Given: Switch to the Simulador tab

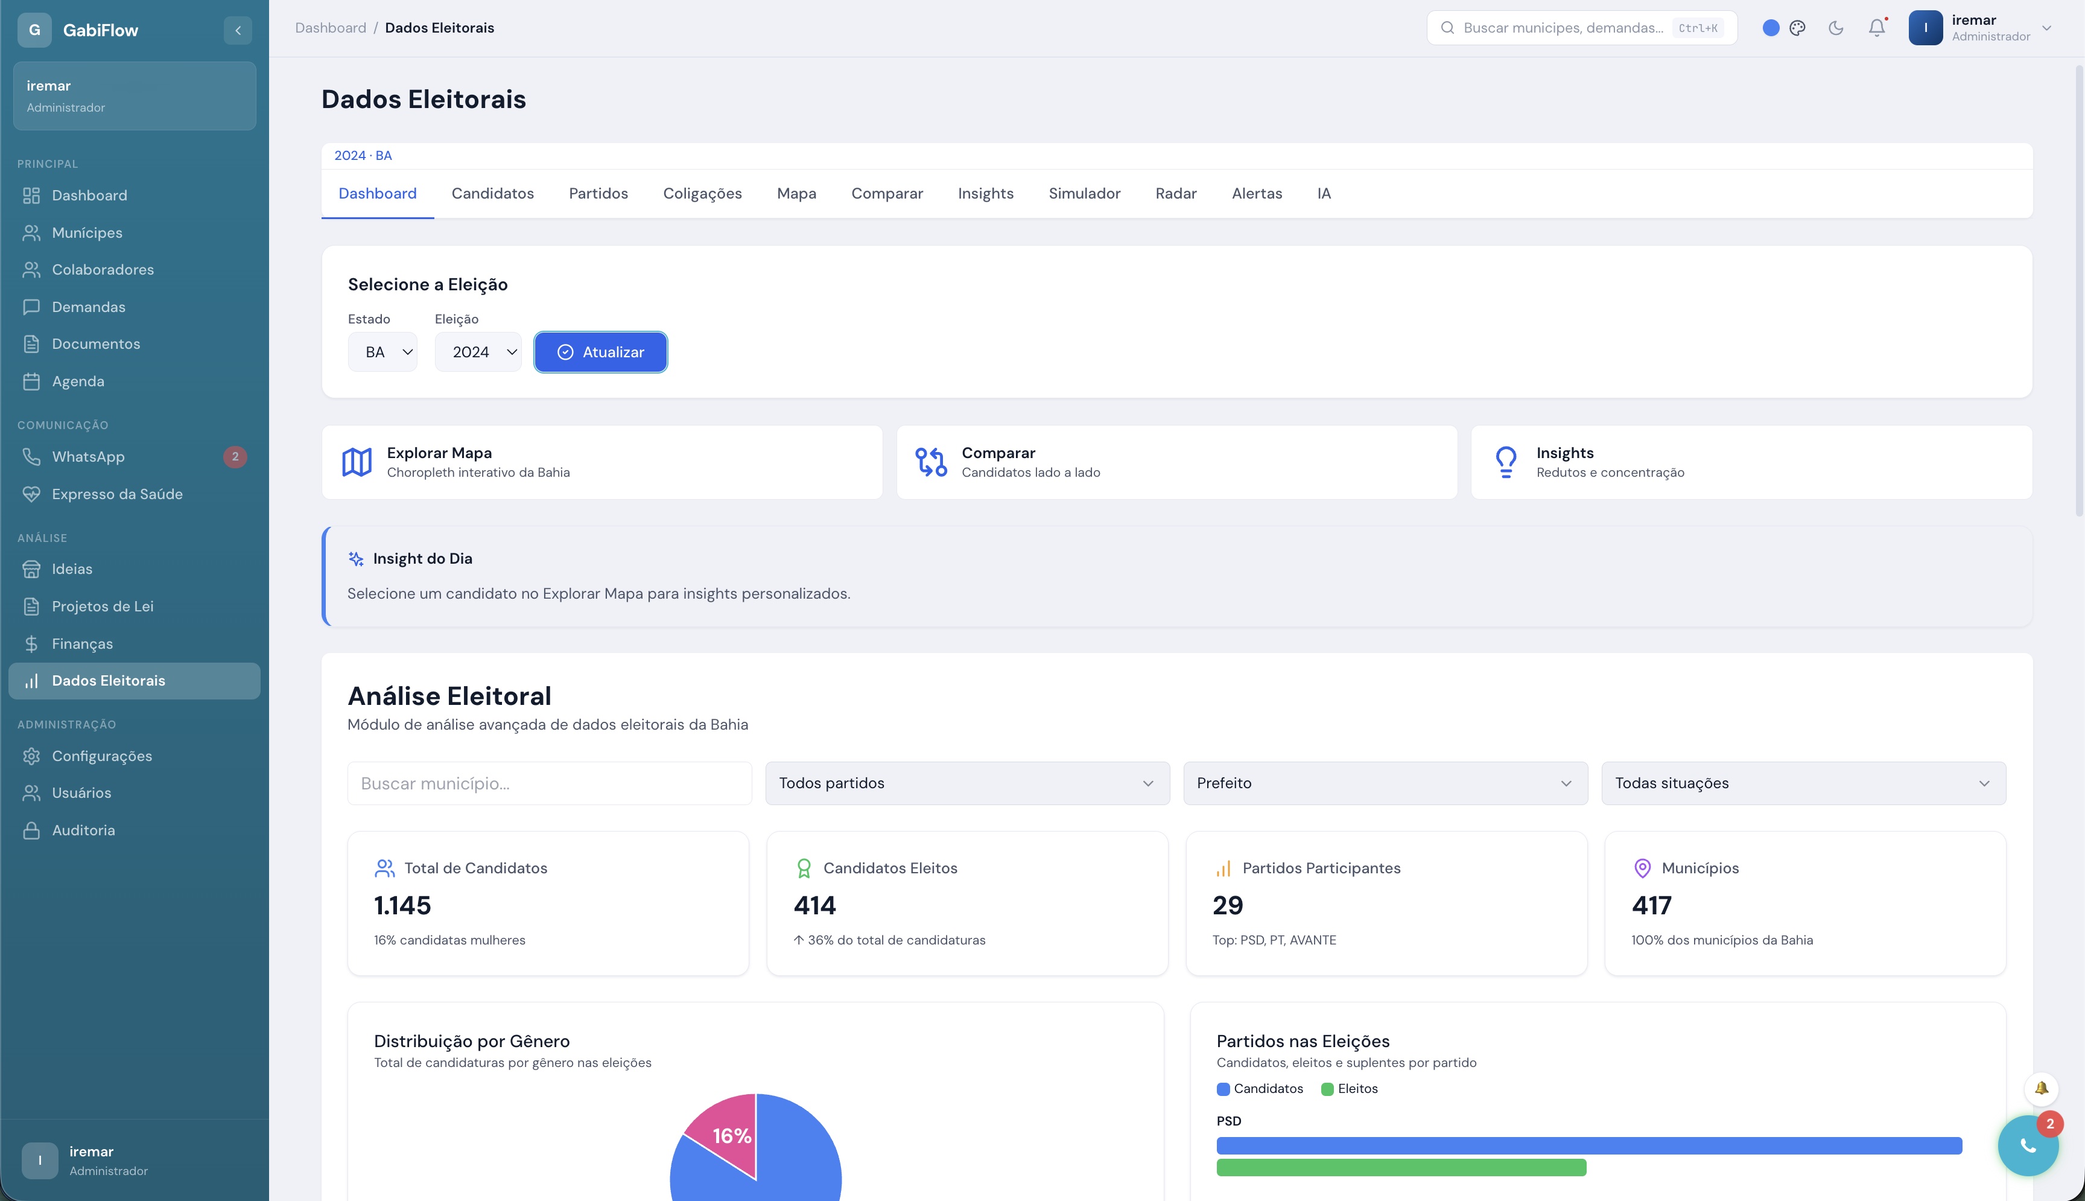Looking at the screenshot, I should pyautogui.click(x=1084, y=194).
